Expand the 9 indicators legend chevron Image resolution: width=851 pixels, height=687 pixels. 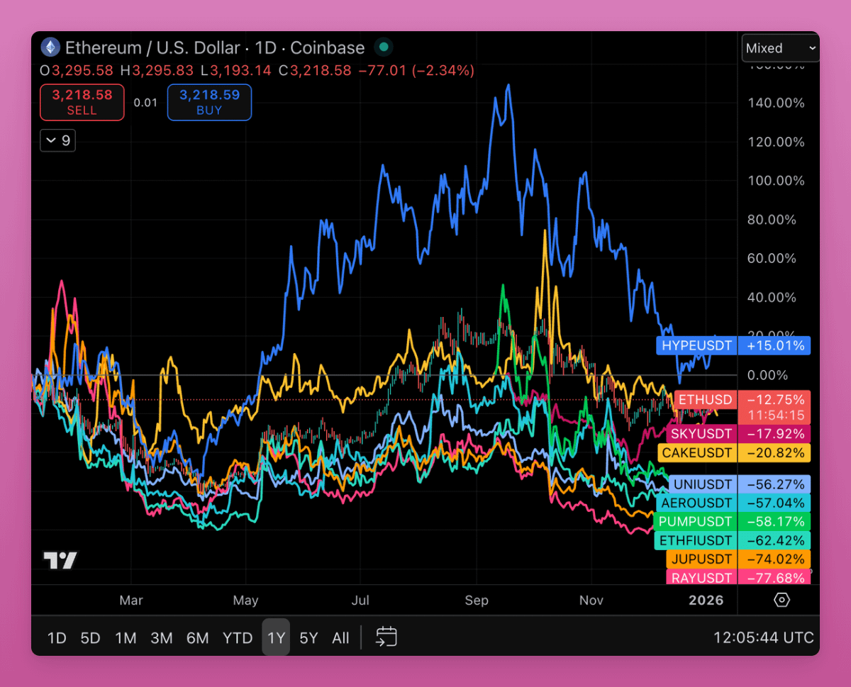(57, 140)
